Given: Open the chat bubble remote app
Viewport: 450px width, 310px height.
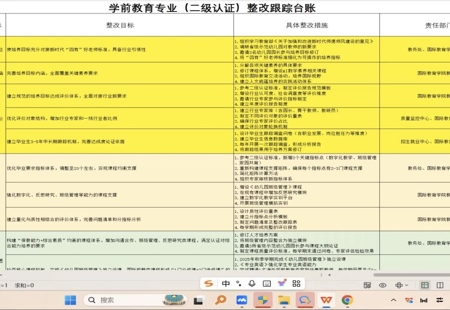Looking at the screenshot, I should point(305,300).
